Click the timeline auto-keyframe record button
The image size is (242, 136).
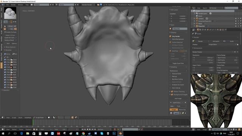point(115,129)
